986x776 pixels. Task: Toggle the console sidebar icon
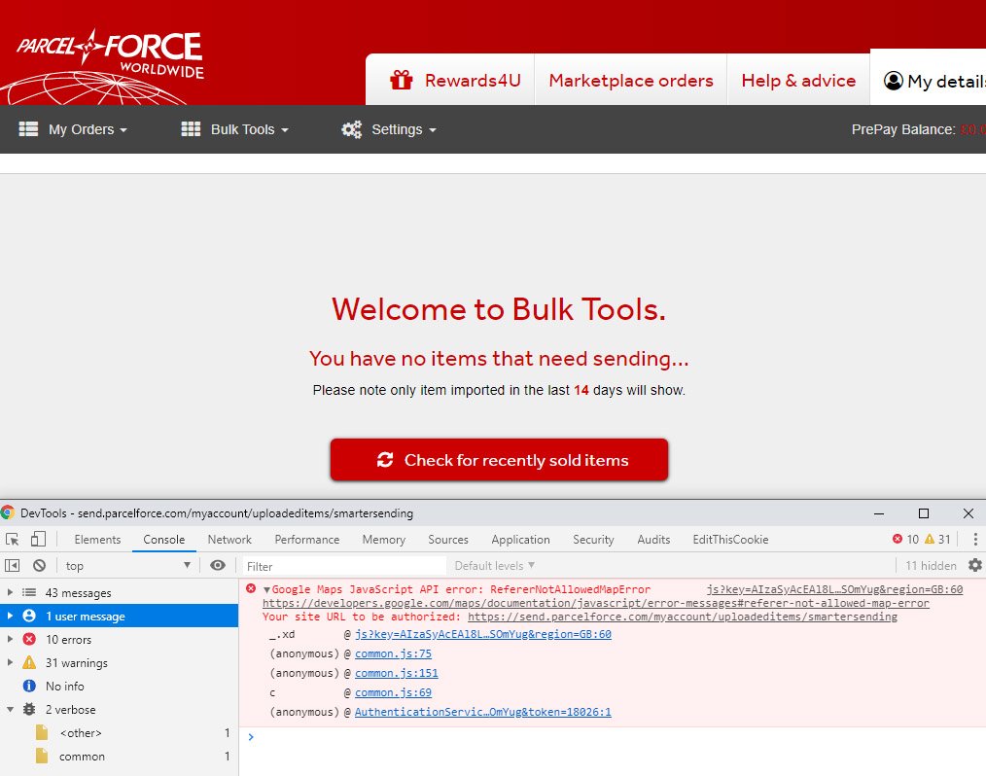tap(12, 565)
